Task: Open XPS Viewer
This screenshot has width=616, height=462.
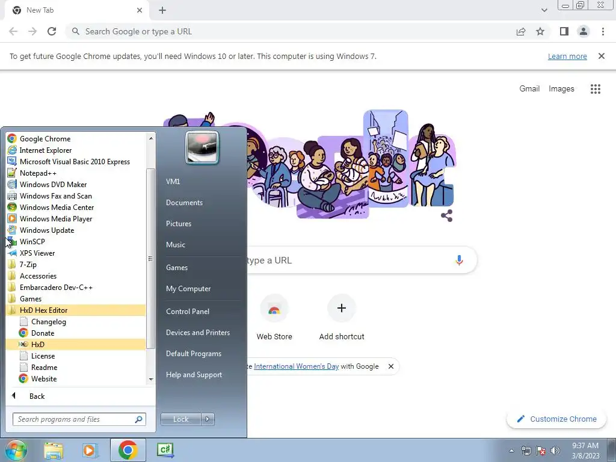Action: coord(76,253)
